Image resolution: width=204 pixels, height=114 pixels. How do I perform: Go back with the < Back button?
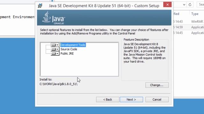(108, 99)
